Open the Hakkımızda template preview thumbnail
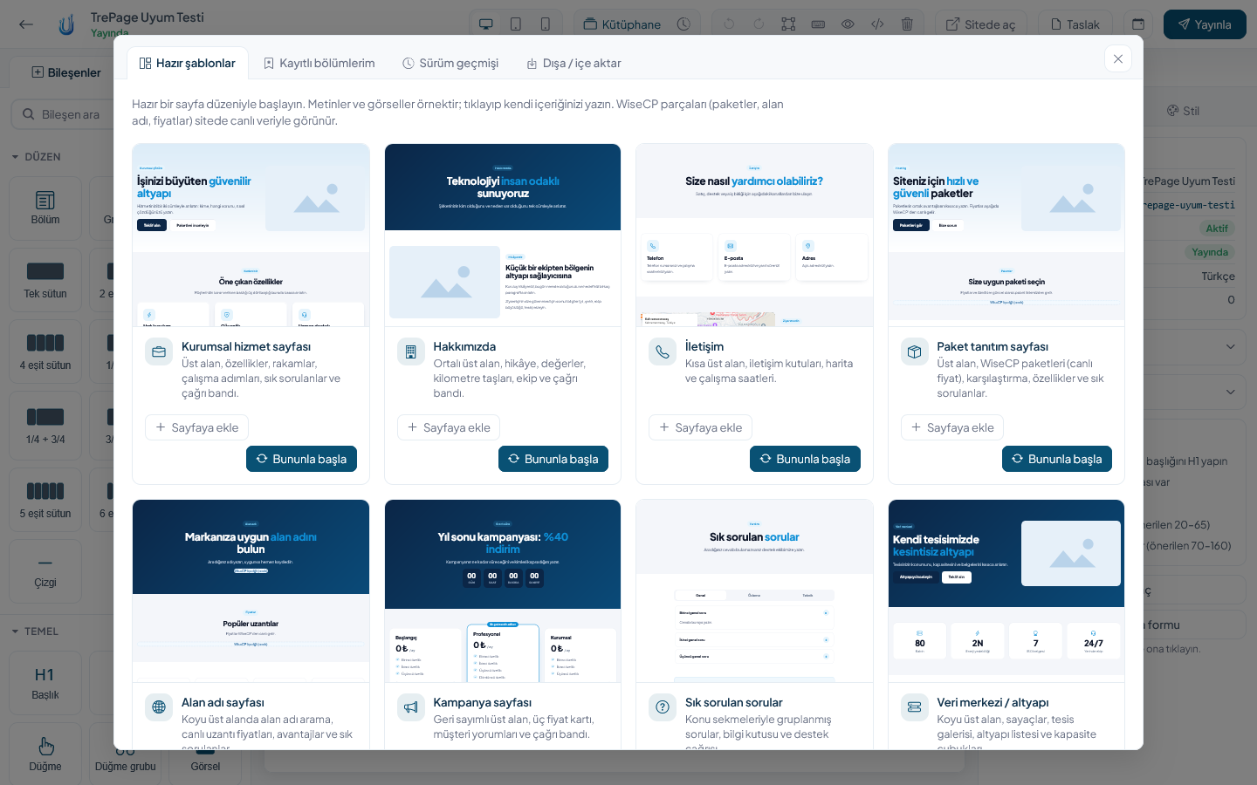Image resolution: width=1257 pixels, height=785 pixels. click(503, 235)
